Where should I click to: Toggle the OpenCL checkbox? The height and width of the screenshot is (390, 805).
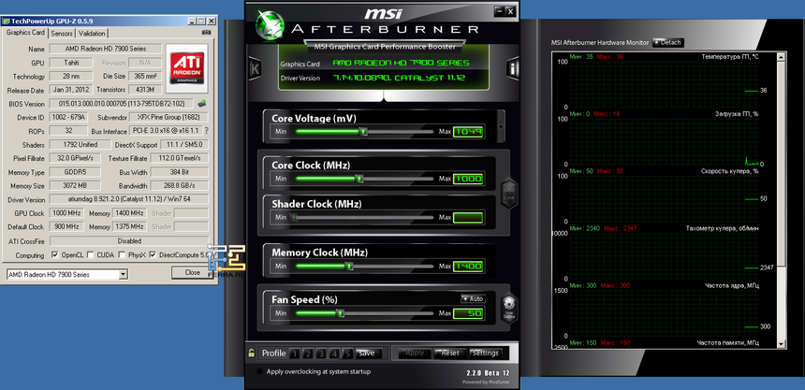[x=55, y=255]
